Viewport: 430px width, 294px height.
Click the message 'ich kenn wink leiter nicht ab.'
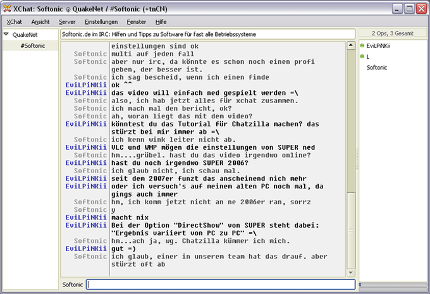point(173,140)
